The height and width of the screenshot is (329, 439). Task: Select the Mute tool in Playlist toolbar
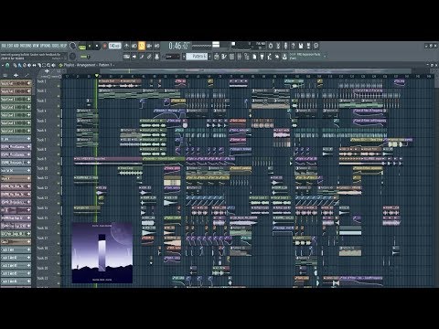coord(29,65)
